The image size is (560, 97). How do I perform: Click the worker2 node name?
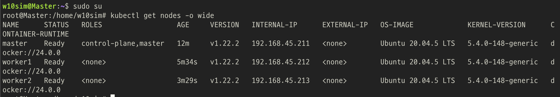pos(17,80)
